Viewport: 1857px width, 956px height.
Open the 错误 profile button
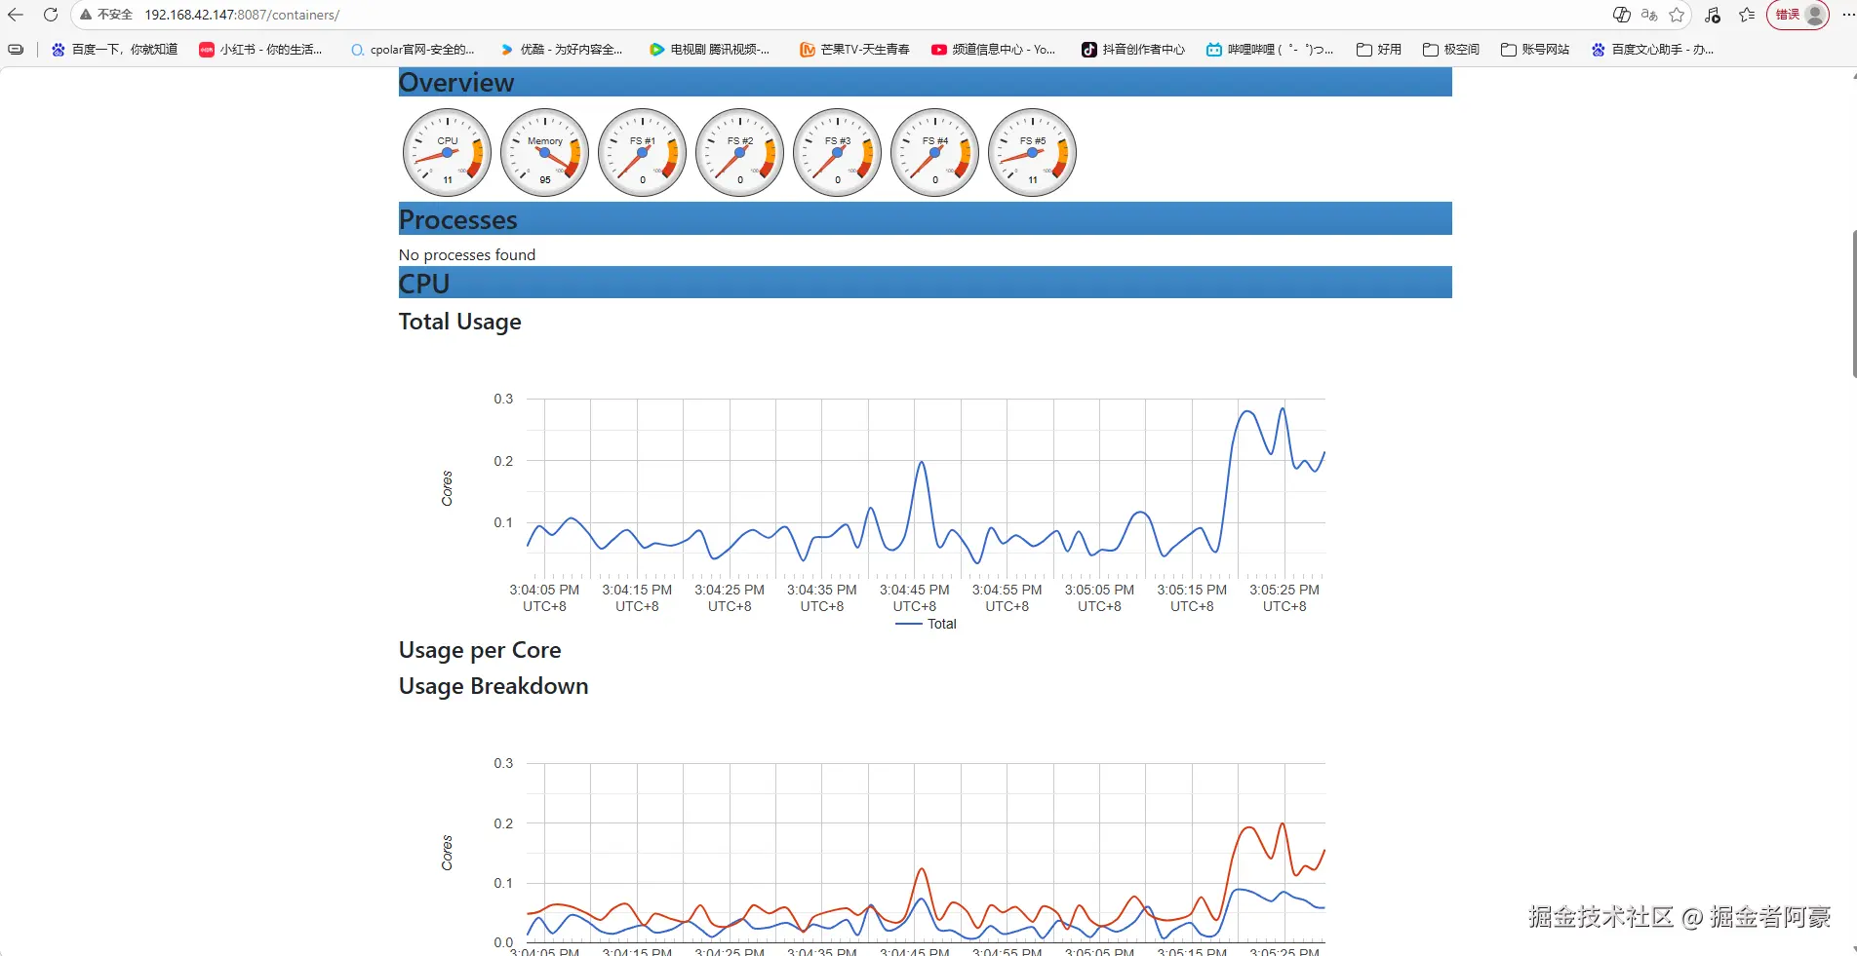click(1798, 15)
